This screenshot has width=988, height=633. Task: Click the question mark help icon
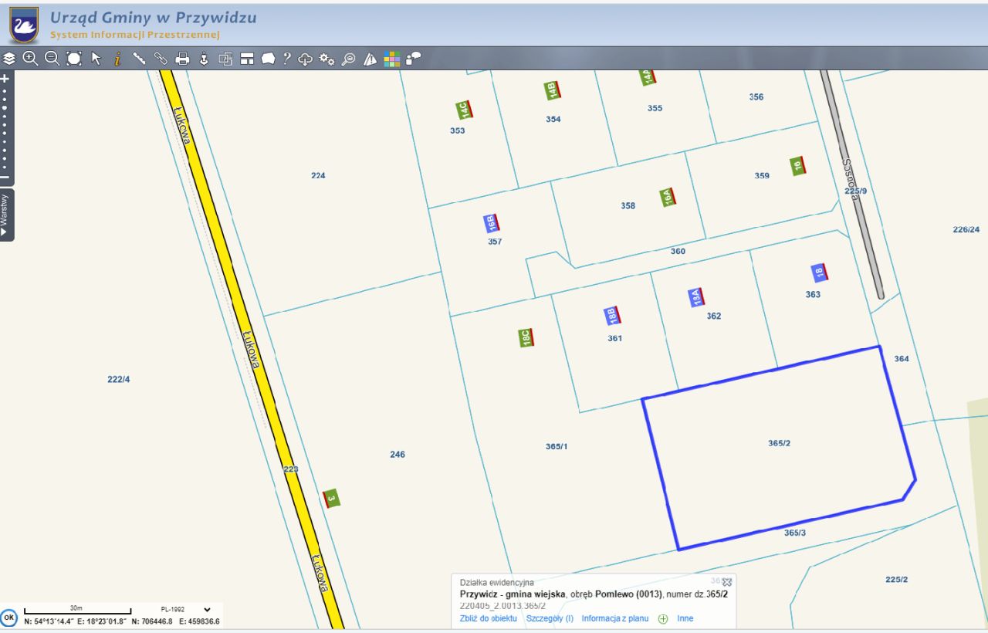click(x=286, y=59)
